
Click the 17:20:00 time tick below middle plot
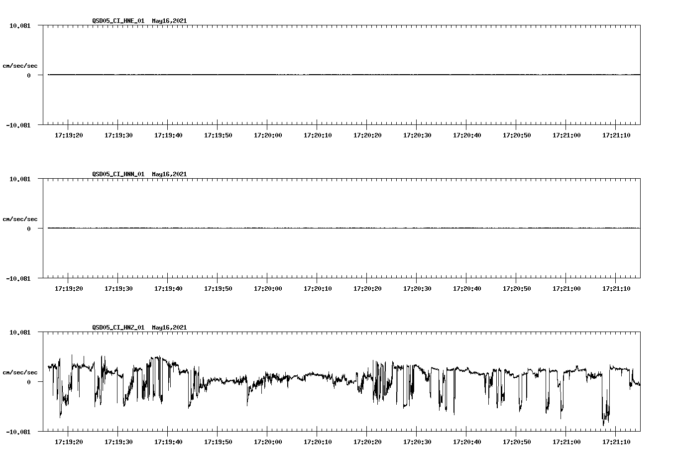click(268, 288)
